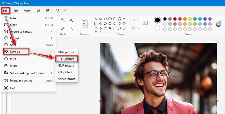Image resolution: width=225 pixels, height=114 pixels.
Task: Select the Magnifier zoom tool
Action: point(71,28)
